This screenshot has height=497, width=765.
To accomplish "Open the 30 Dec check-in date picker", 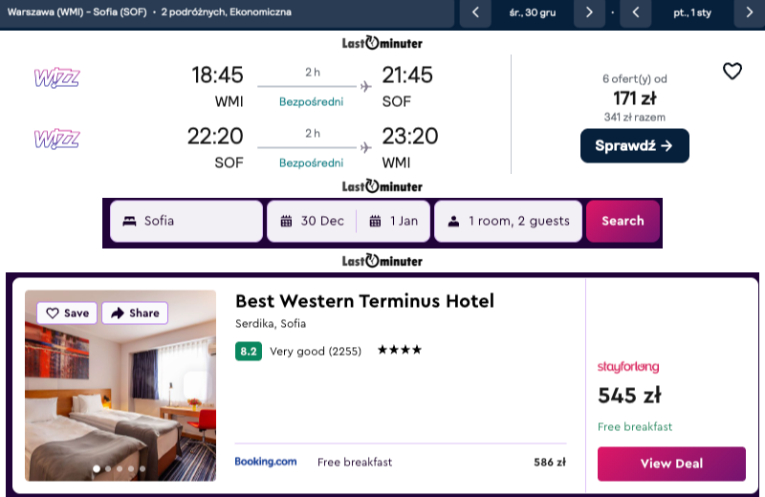I will [313, 221].
